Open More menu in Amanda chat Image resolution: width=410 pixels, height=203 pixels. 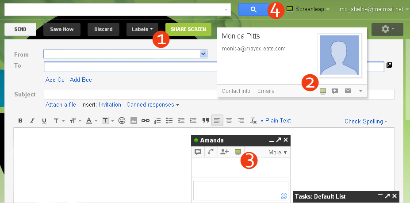pyautogui.click(x=277, y=152)
